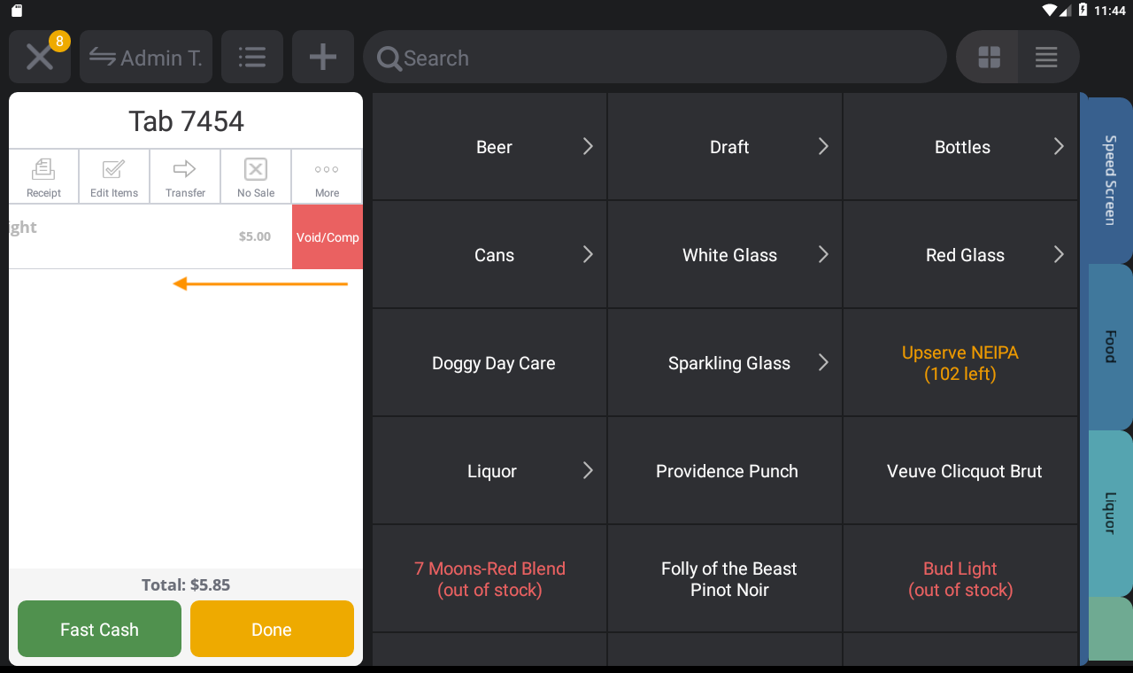Switch user from Admin T.
The width and height of the screenshot is (1133, 673).
[x=146, y=58]
